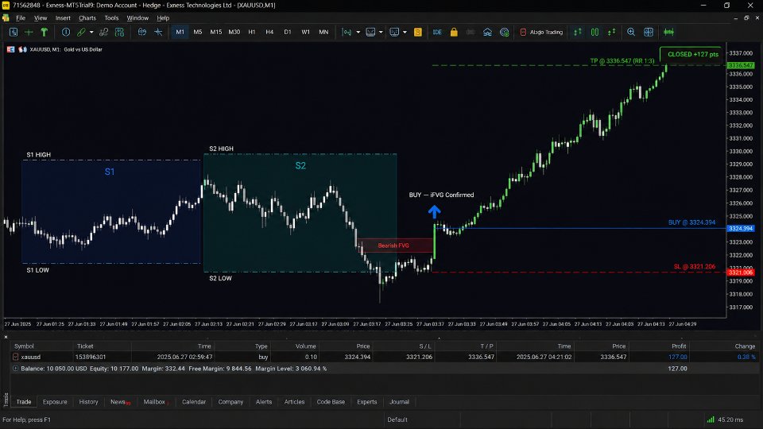Click the chart type icon left of its arrow

tap(347, 32)
